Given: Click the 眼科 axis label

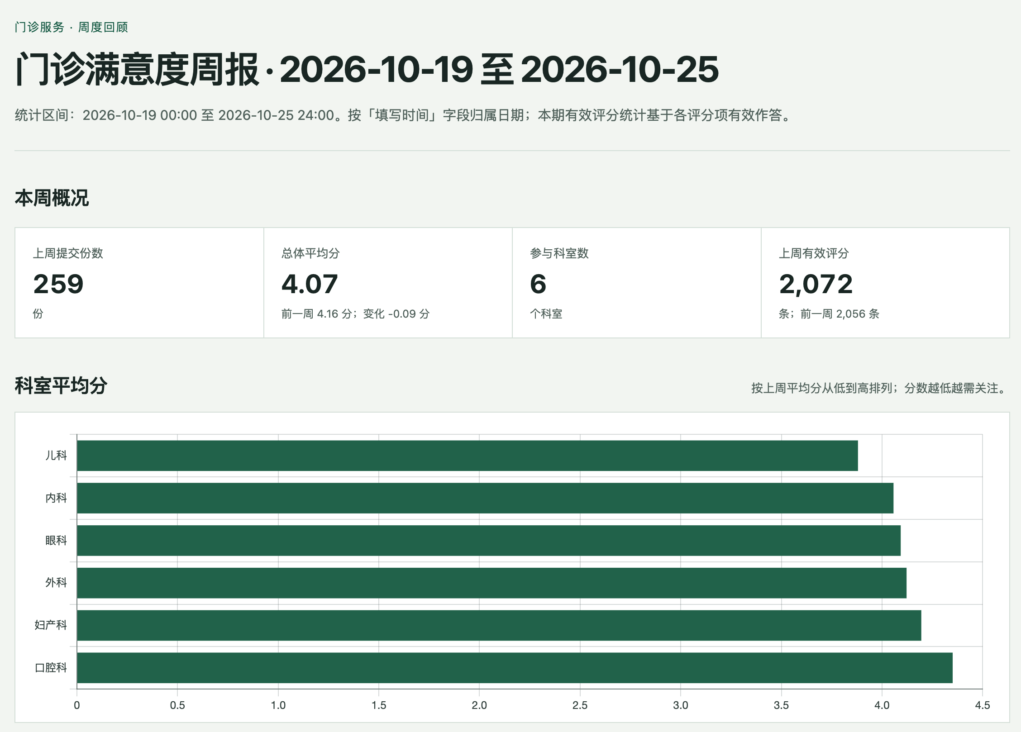Looking at the screenshot, I should coord(56,540).
